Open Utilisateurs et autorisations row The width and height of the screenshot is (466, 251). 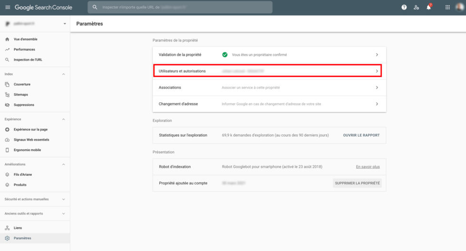[x=269, y=71]
